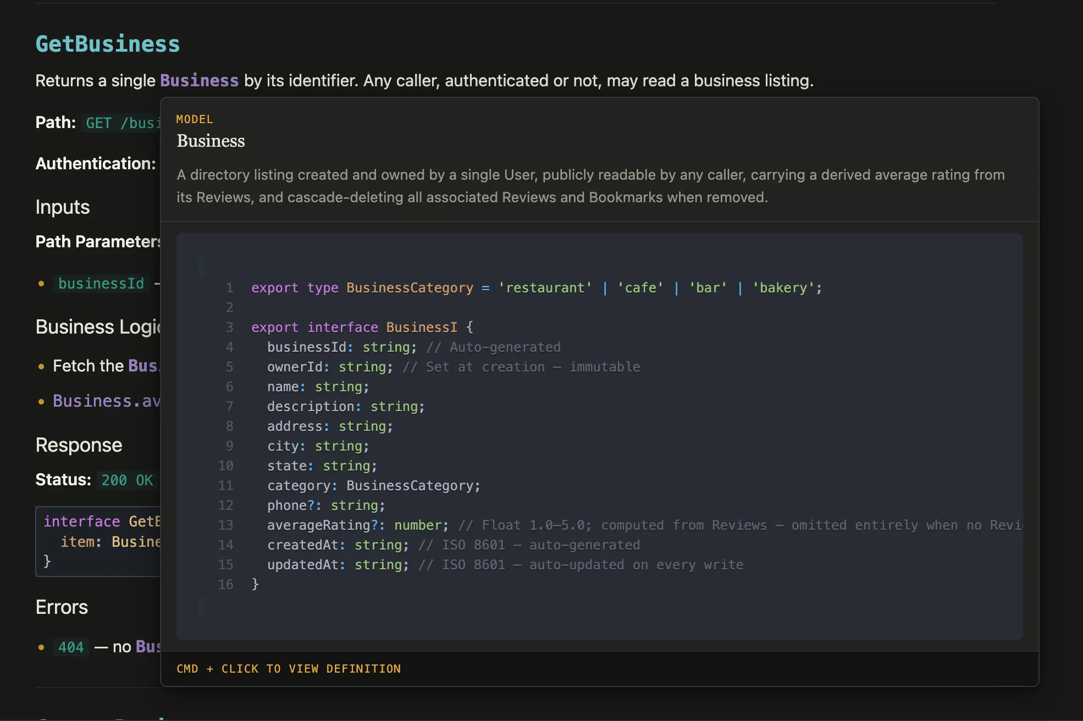Click the GetBusiness section heading
Screen dimensions: 1083x721
(x=108, y=44)
